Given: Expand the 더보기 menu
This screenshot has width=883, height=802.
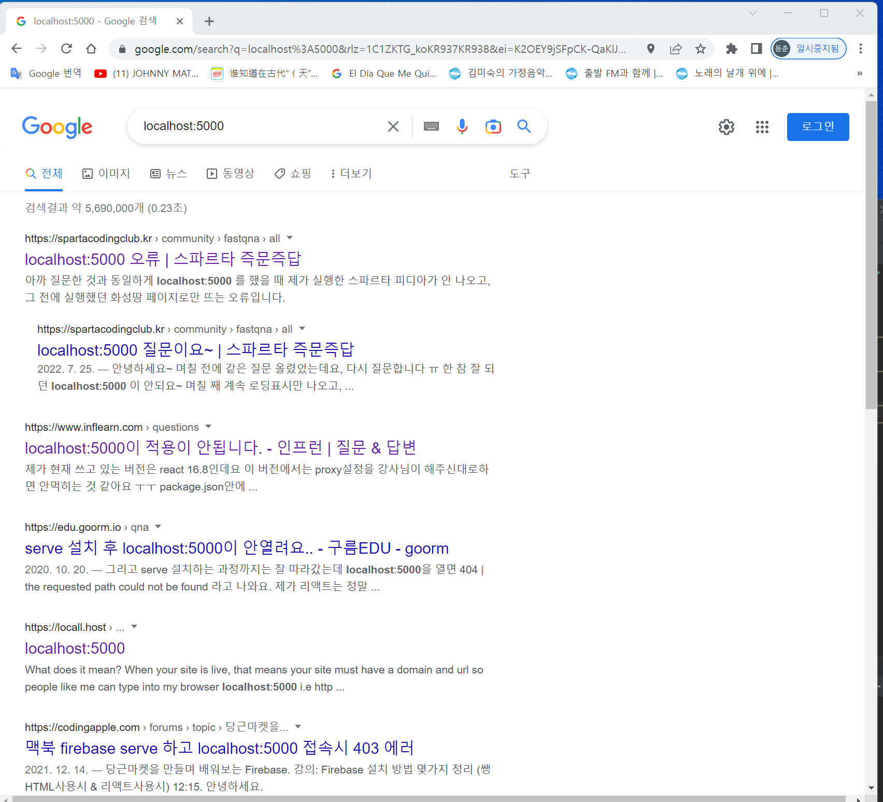Looking at the screenshot, I should point(351,174).
